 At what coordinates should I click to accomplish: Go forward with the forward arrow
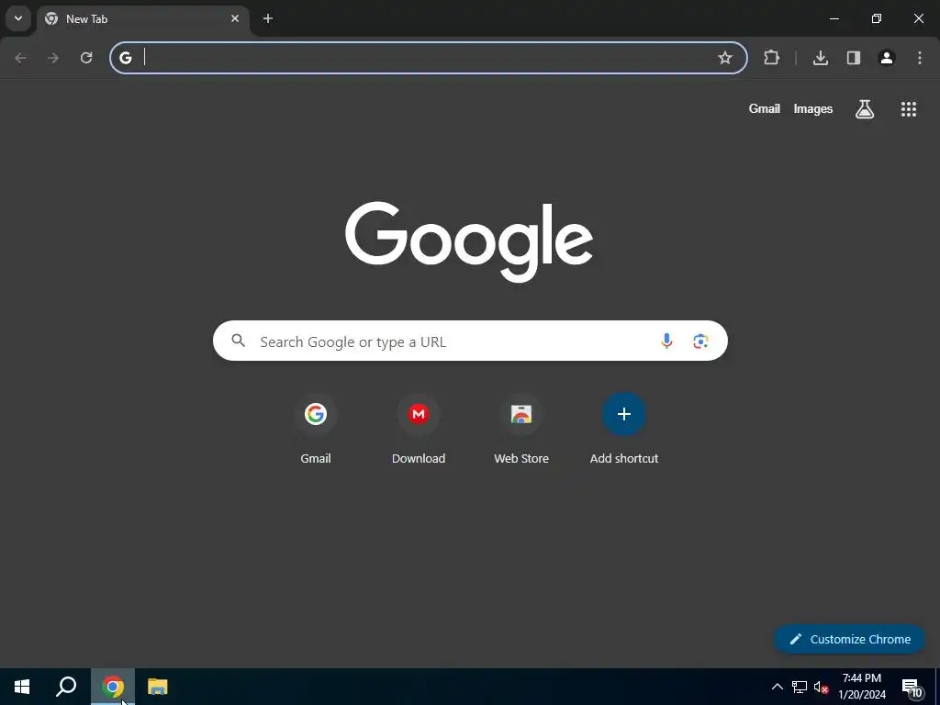(x=53, y=58)
